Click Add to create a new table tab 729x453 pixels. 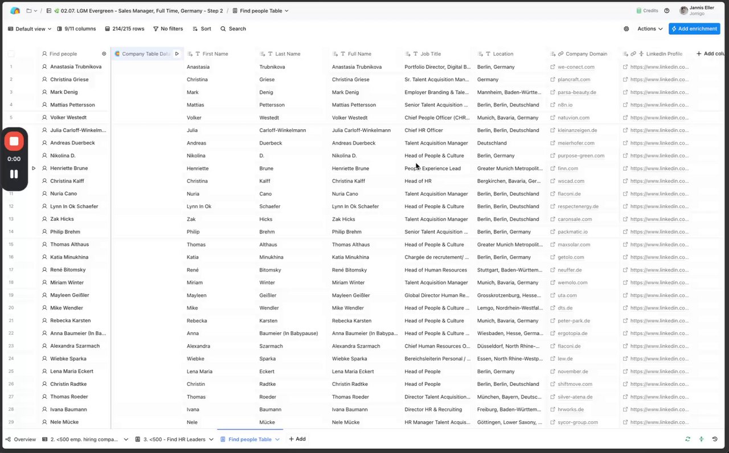click(297, 439)
